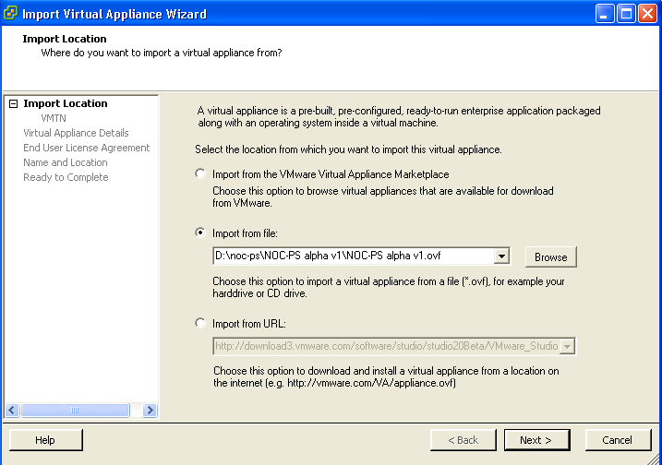Click into the OVF file path field
Screen dimensions: 662x465
tap(354, 256)
